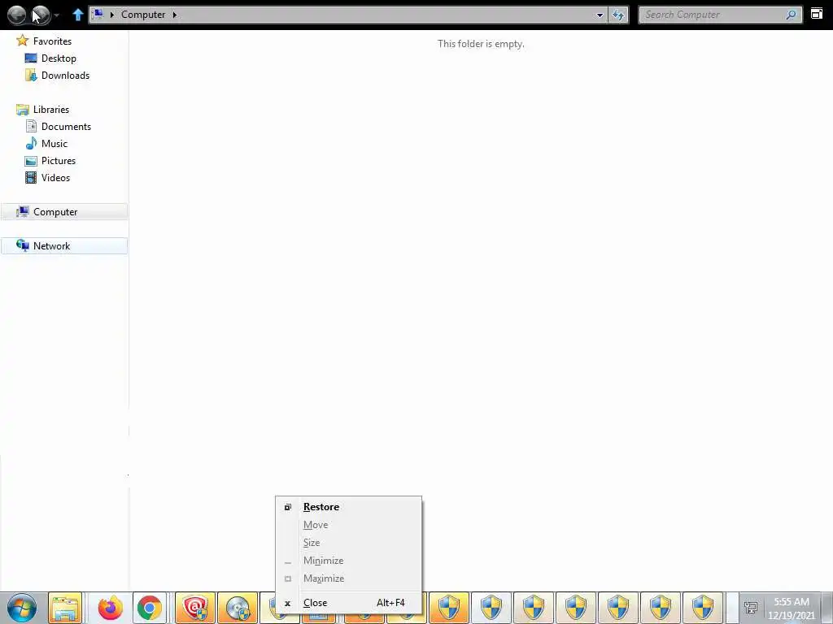Open the Windows Start orb

click(22, 608)
